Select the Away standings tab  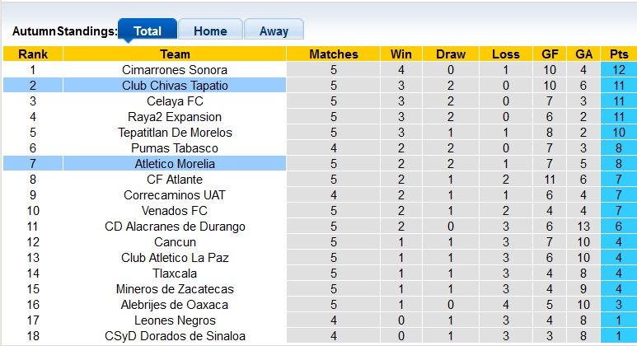click(274, 31)
